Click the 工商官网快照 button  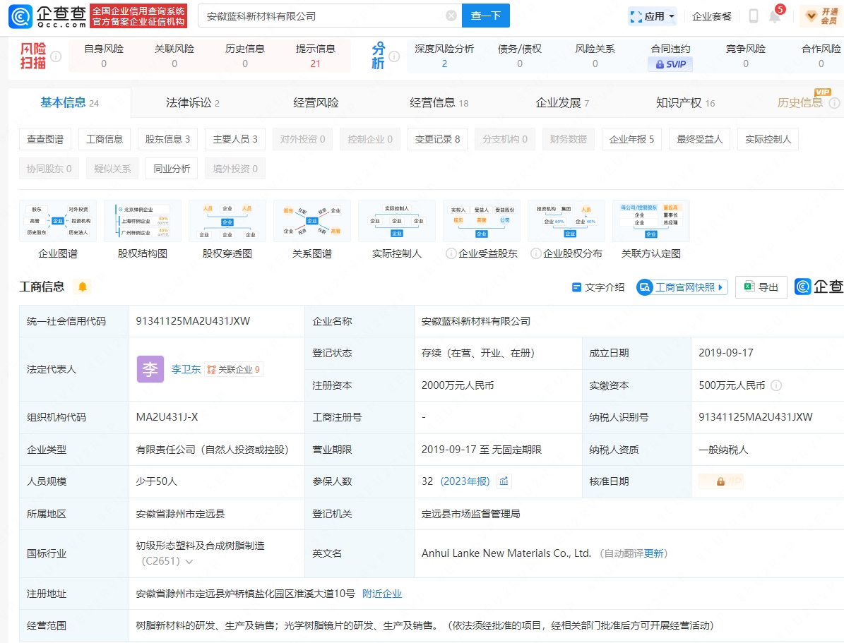click(682, 287)
